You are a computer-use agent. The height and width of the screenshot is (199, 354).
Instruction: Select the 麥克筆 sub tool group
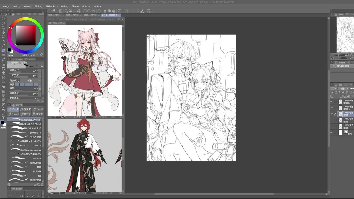26,109
